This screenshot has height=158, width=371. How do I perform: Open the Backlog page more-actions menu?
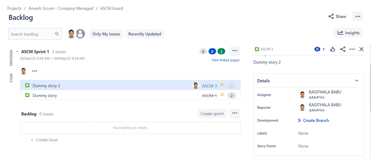point(358,17)
